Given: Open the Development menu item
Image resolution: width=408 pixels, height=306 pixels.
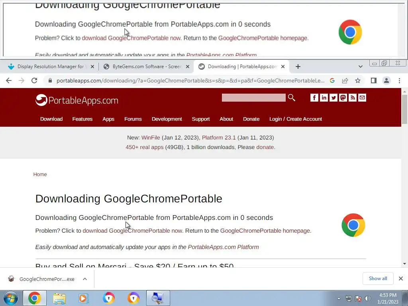Looking at the screenshot, I should [x=167, y=119].
